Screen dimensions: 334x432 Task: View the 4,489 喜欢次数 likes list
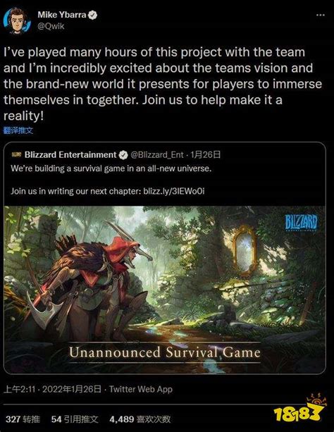[x=140, y=419]
